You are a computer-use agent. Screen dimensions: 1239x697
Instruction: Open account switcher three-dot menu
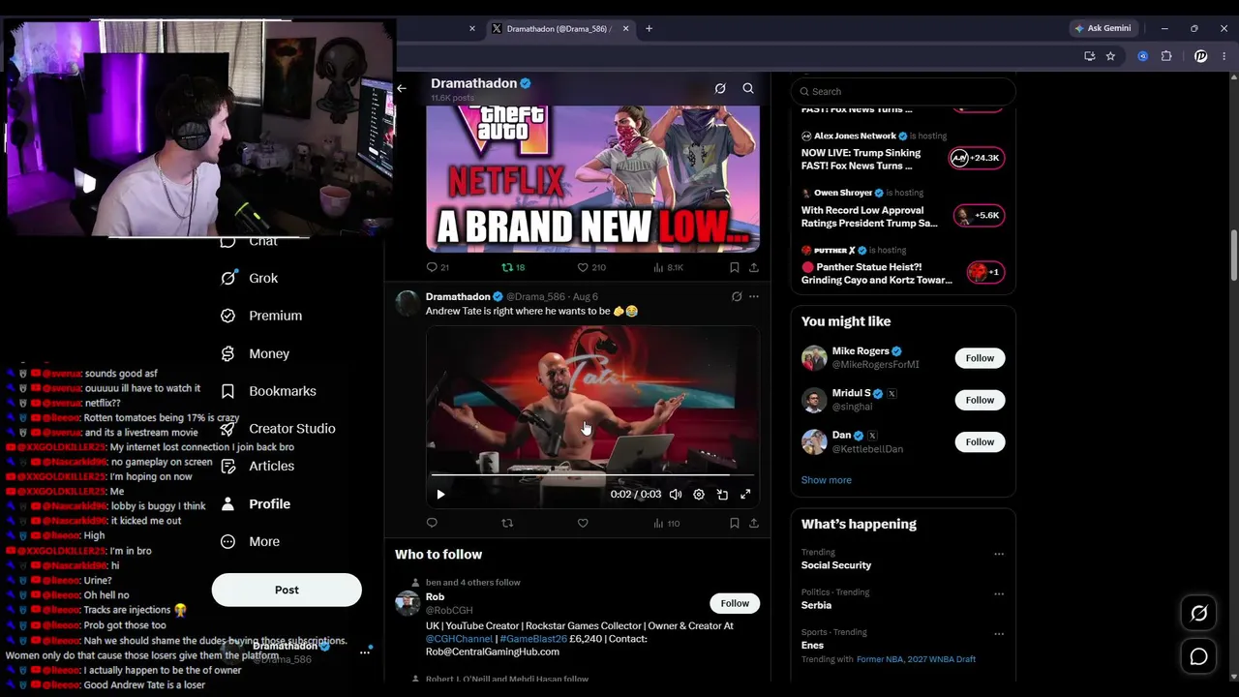(365, 652)
